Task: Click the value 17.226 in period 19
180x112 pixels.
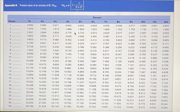Action: coord(30,89)
